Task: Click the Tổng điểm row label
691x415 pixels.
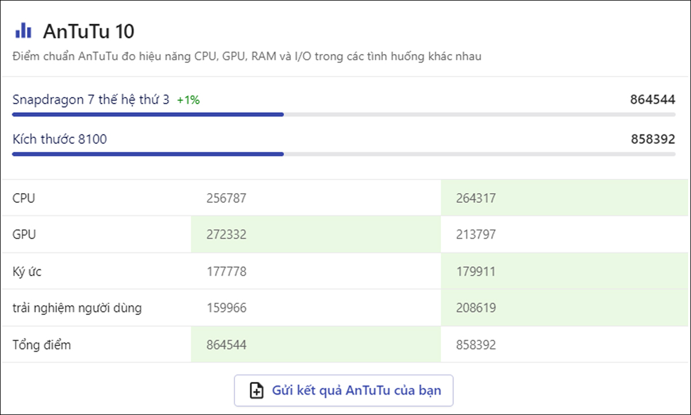Action: point(41,345)
